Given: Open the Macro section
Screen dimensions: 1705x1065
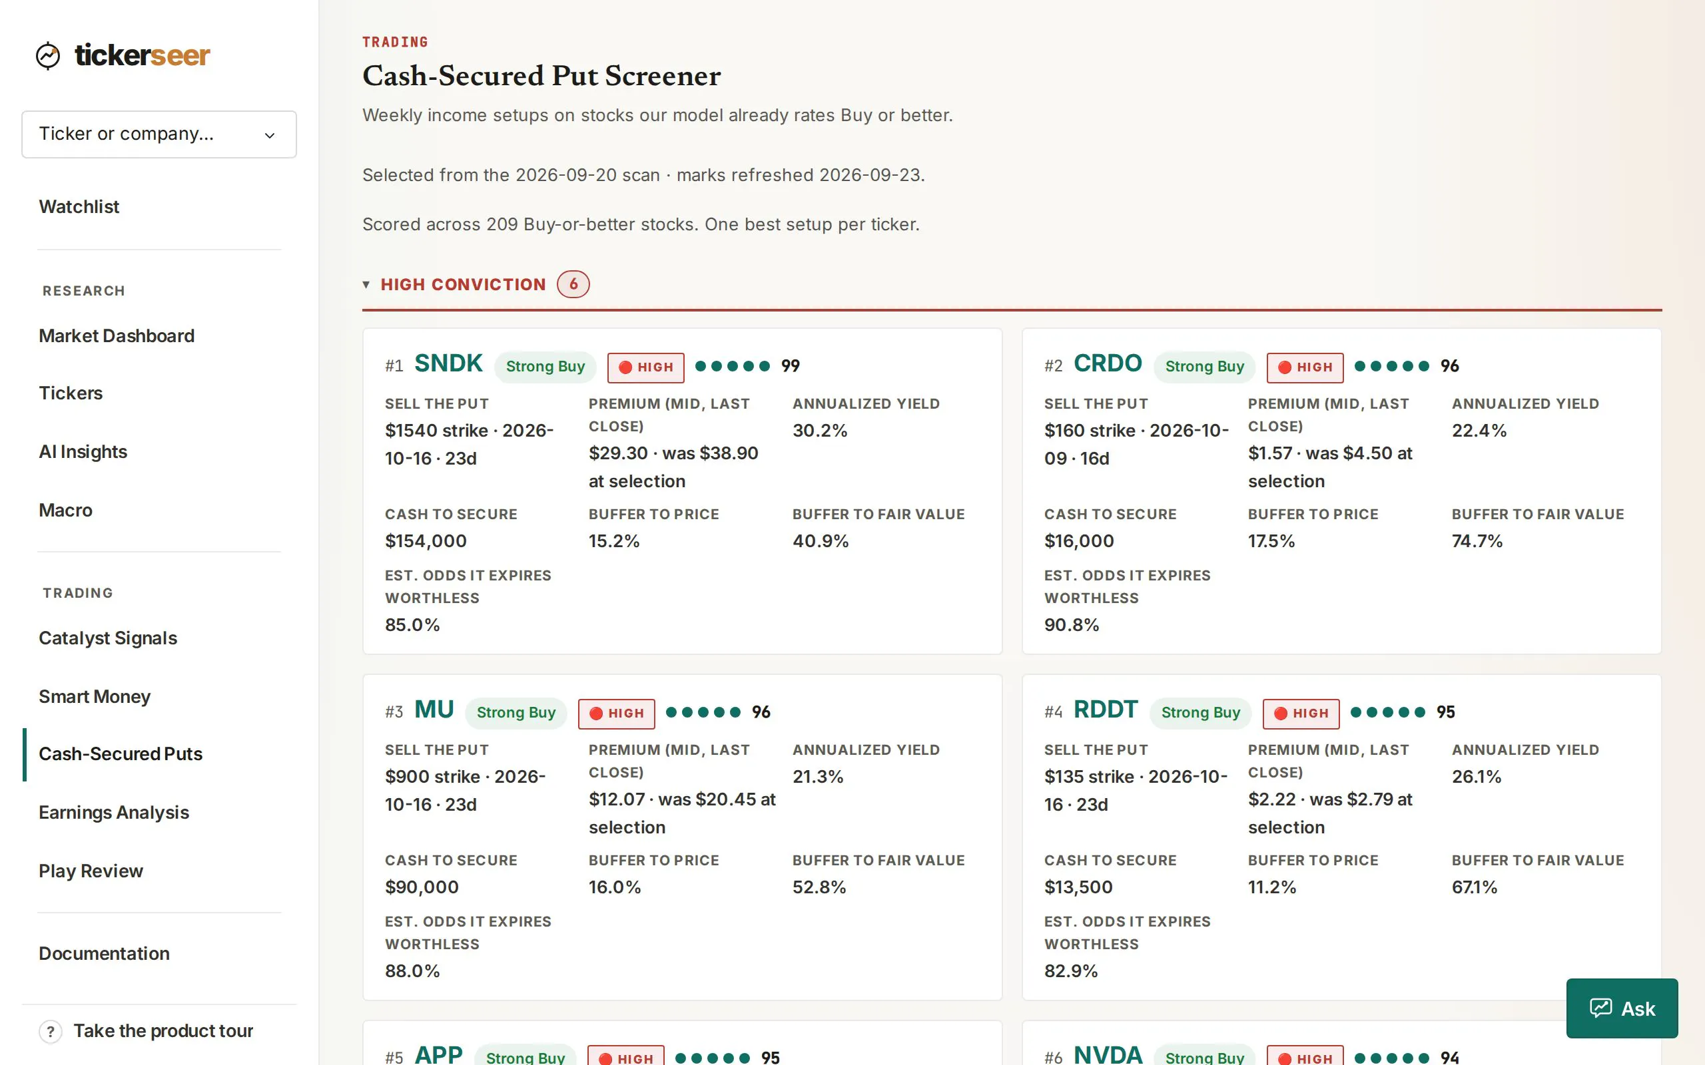Looking at the screenshot, I should [65, 510].
